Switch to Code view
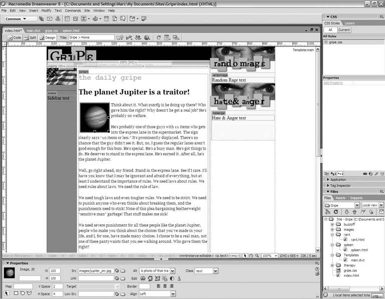The width and height of the screenshot is (385, 299). click(x=14, y=38)
